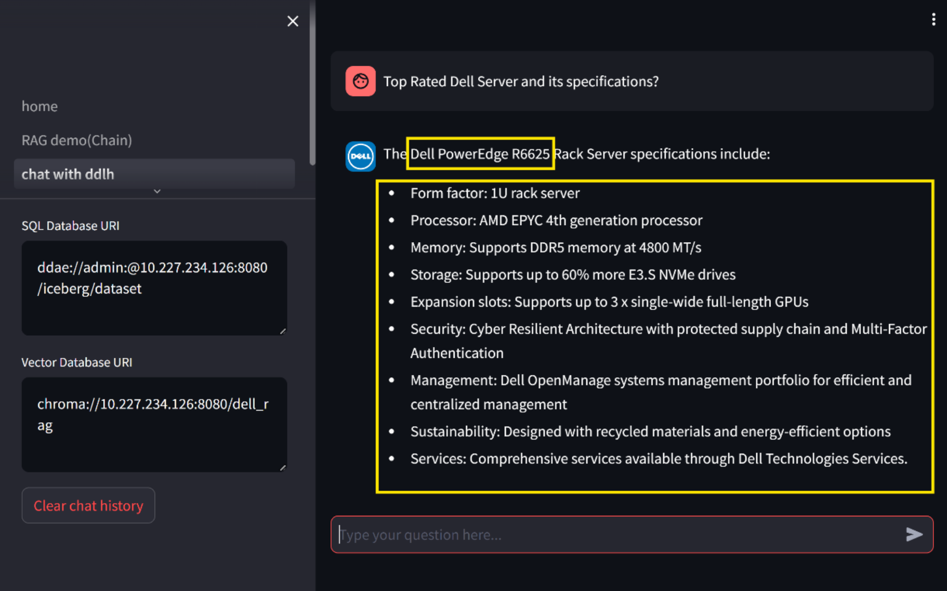Viewport: 947px width, 591px height.
Task: Click the Dell logo avatar icon
Action: pyautogui.click(x=361, y=156)
